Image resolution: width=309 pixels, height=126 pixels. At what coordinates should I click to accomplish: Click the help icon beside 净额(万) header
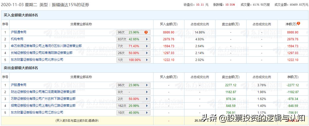tap(298, 23)
